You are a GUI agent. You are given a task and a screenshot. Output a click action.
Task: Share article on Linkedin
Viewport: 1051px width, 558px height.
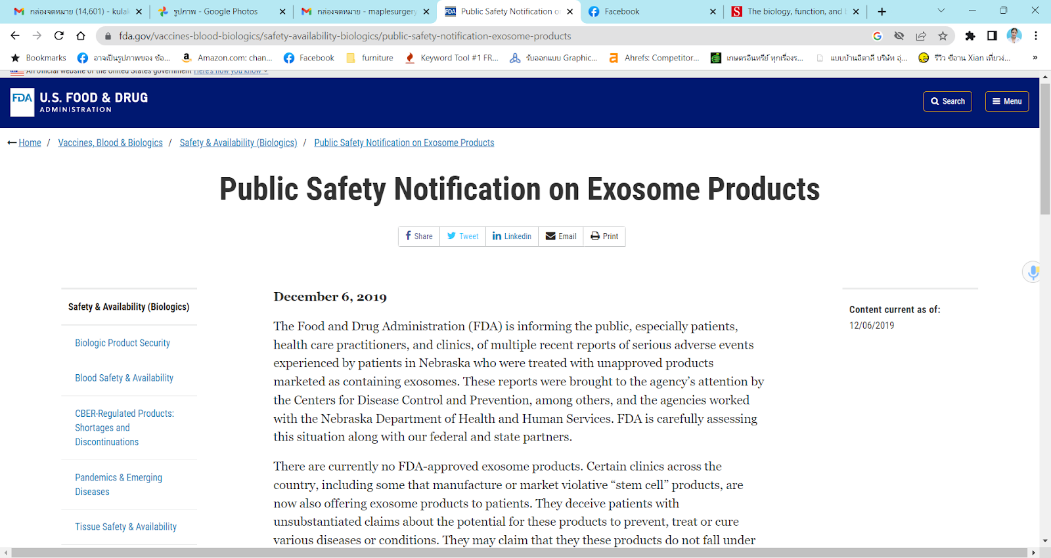(512, 236)
